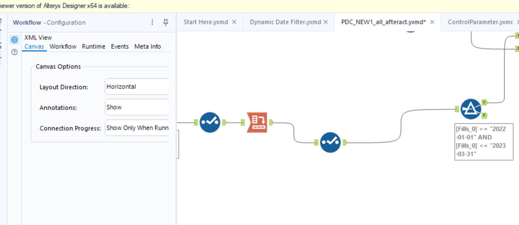Click the Fills_0 filter expression annotation box
Image resolution: width=519 pixels, height=225 pixels.
pyautogui.click(x=484, y=143)
